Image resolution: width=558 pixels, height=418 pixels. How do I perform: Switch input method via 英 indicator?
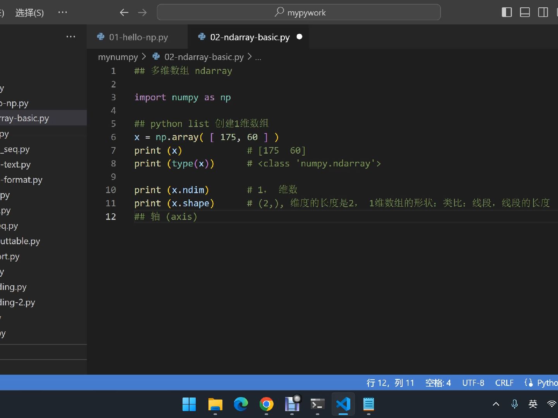pos(533,404)
